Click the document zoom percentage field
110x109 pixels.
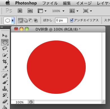pos(19,102)
